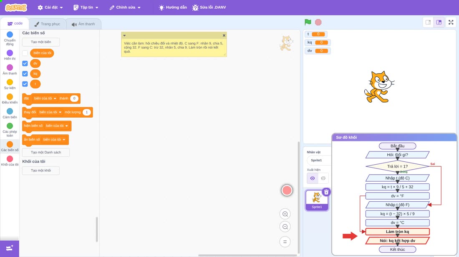Uncheck the t variable checkbox
Image resolution: width=459 pixels, height=257 pixels.
tap(25, 84)
